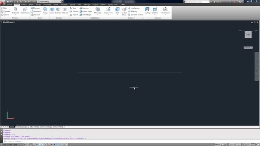Open the Parametric ribbon tab
Image resolution: width=260 pixels, height=146 pixels.
(x=48, y=4)
